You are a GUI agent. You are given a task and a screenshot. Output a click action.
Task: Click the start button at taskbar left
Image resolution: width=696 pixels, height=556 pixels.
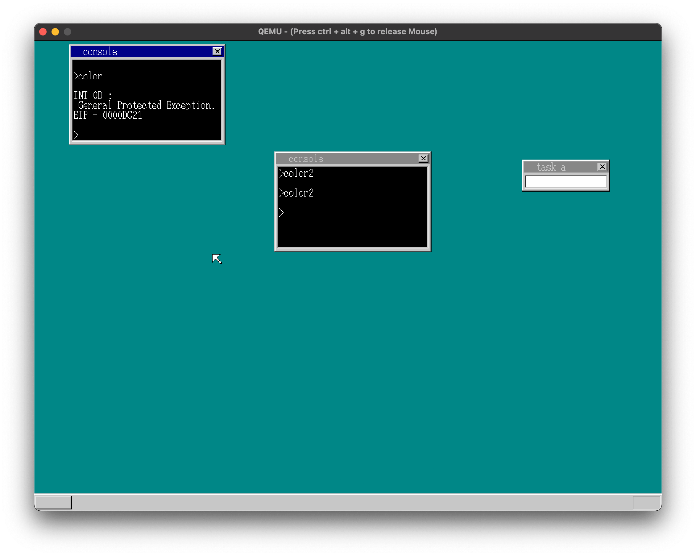click(54, 502)
